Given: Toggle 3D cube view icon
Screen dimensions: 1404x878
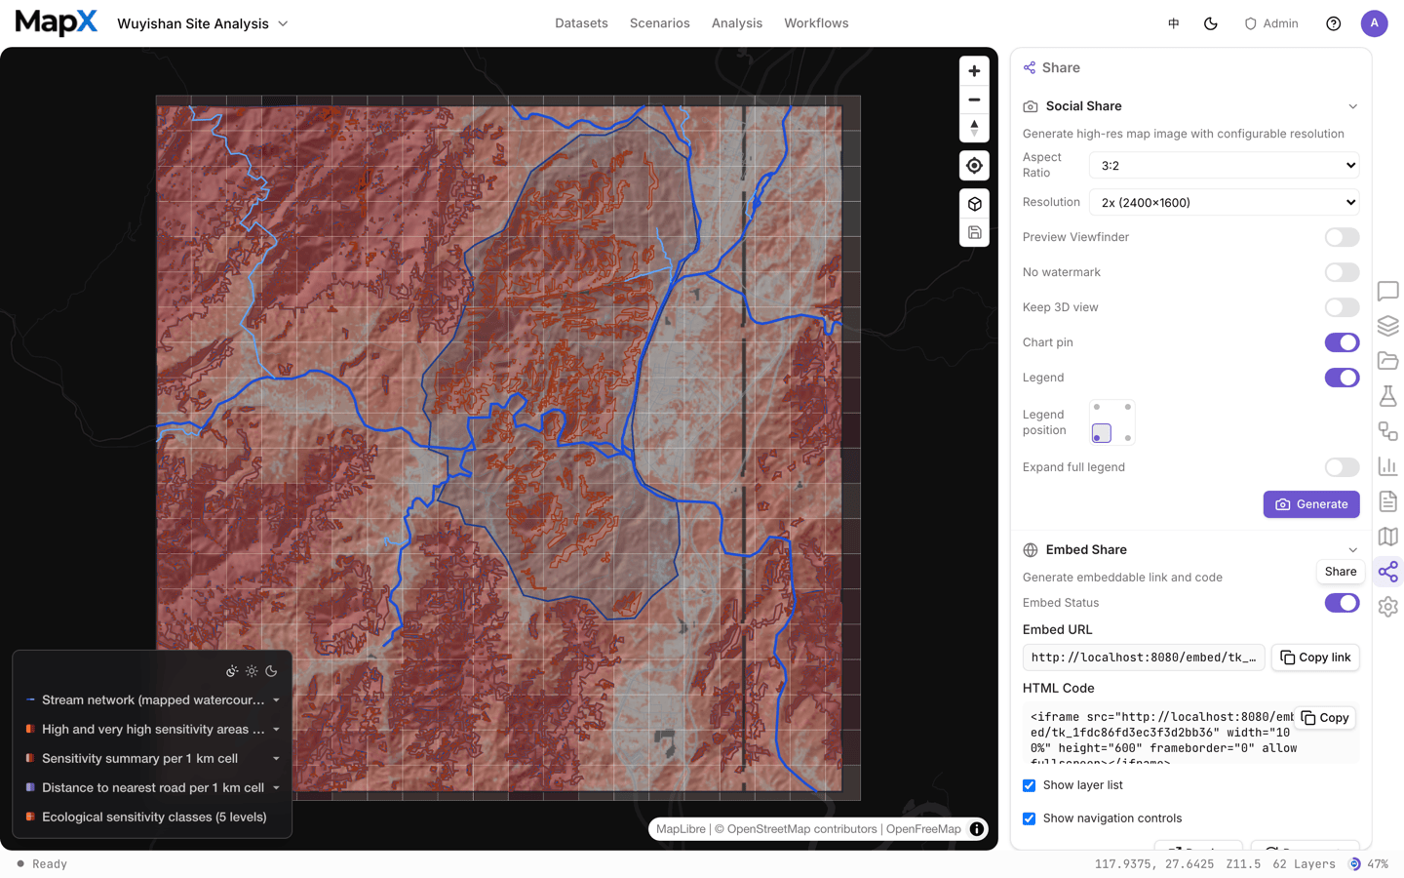Looking at the screenshot, I should [974, 204].
